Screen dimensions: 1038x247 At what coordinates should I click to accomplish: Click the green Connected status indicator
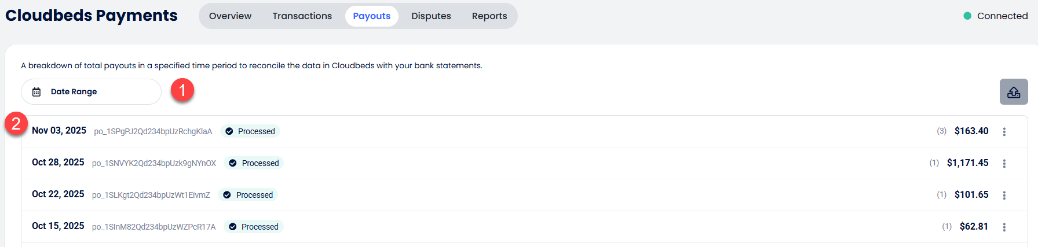967,16
